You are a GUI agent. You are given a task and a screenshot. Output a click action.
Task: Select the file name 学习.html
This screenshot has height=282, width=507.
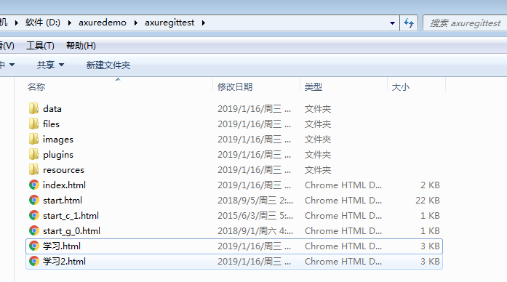click(x=62, y=246)
